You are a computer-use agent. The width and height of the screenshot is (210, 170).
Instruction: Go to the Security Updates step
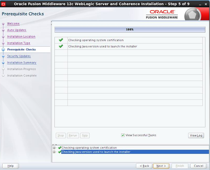(x=19, y=56)
